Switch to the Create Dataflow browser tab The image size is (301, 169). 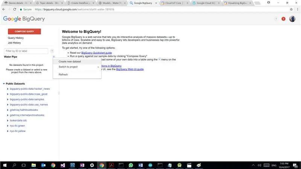(81, 3)
